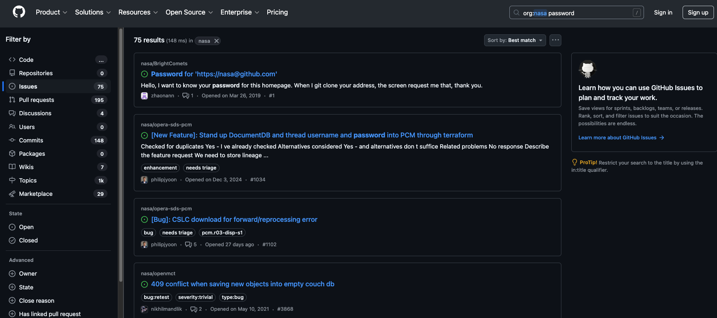Click the Marketplace rocket icon
This screenshot has width=717, height=318.
coord(12,194)
